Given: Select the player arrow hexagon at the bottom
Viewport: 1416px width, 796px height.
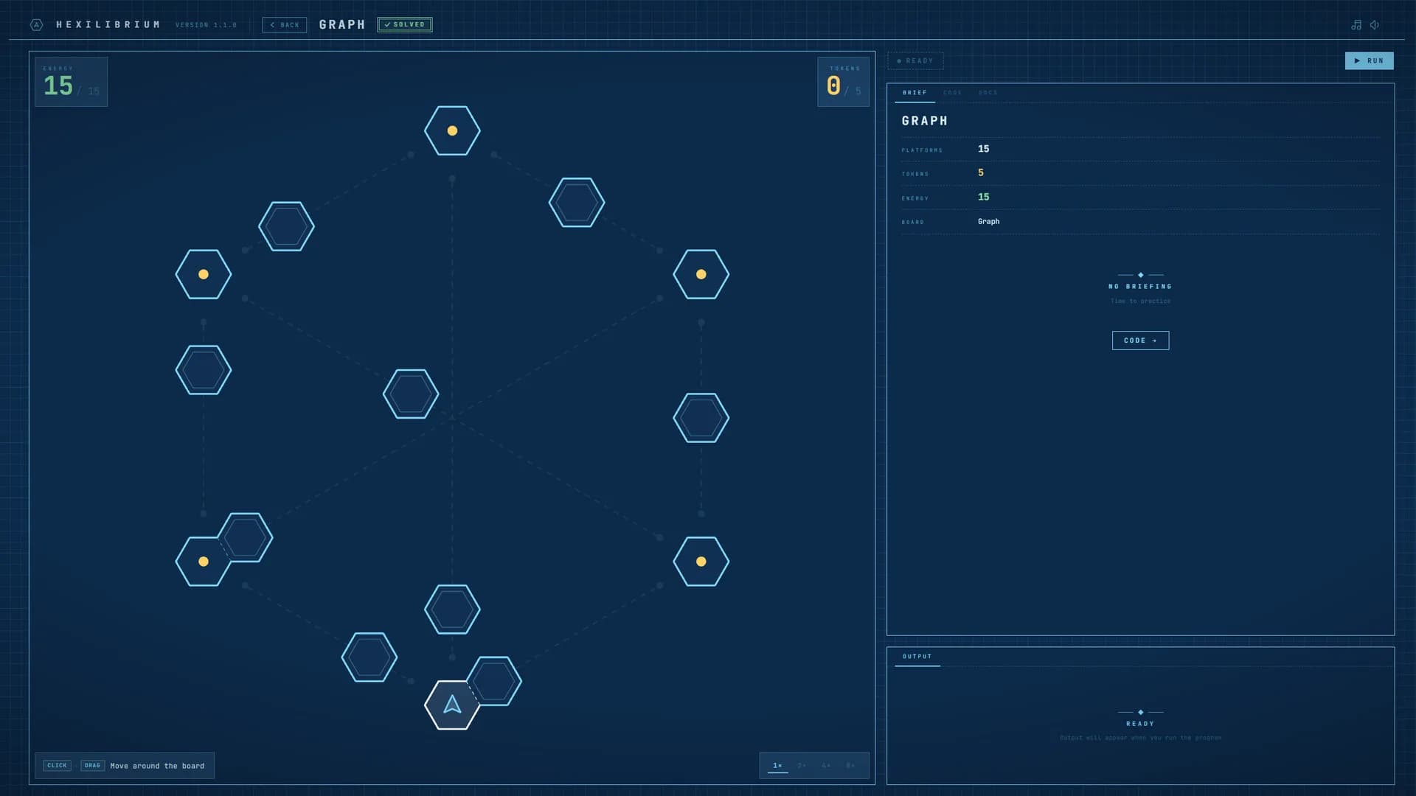Looking at the screenshot, I should pos(452,705).
